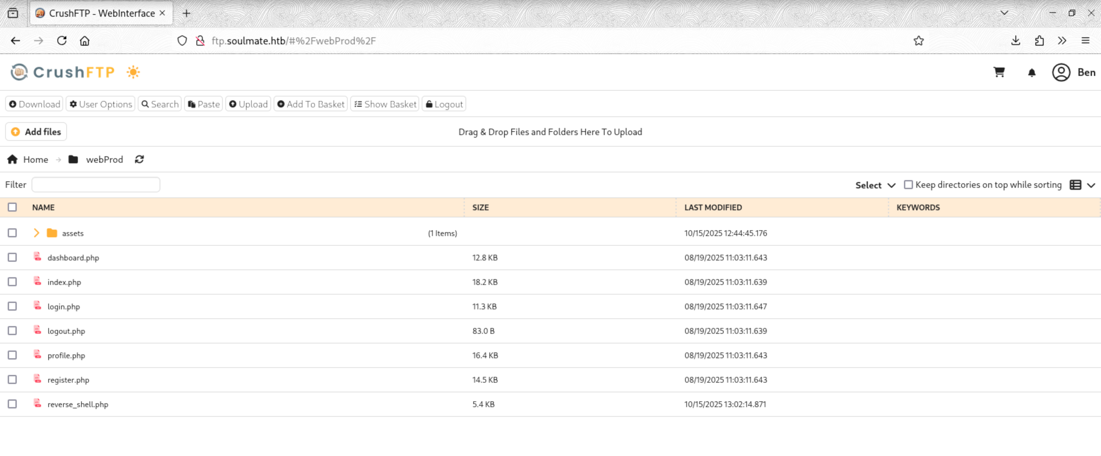
Task: Open the shopping cart basket icon
Action: pos(999,72)
